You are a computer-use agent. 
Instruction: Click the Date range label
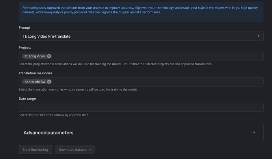(x=27, y=98)
